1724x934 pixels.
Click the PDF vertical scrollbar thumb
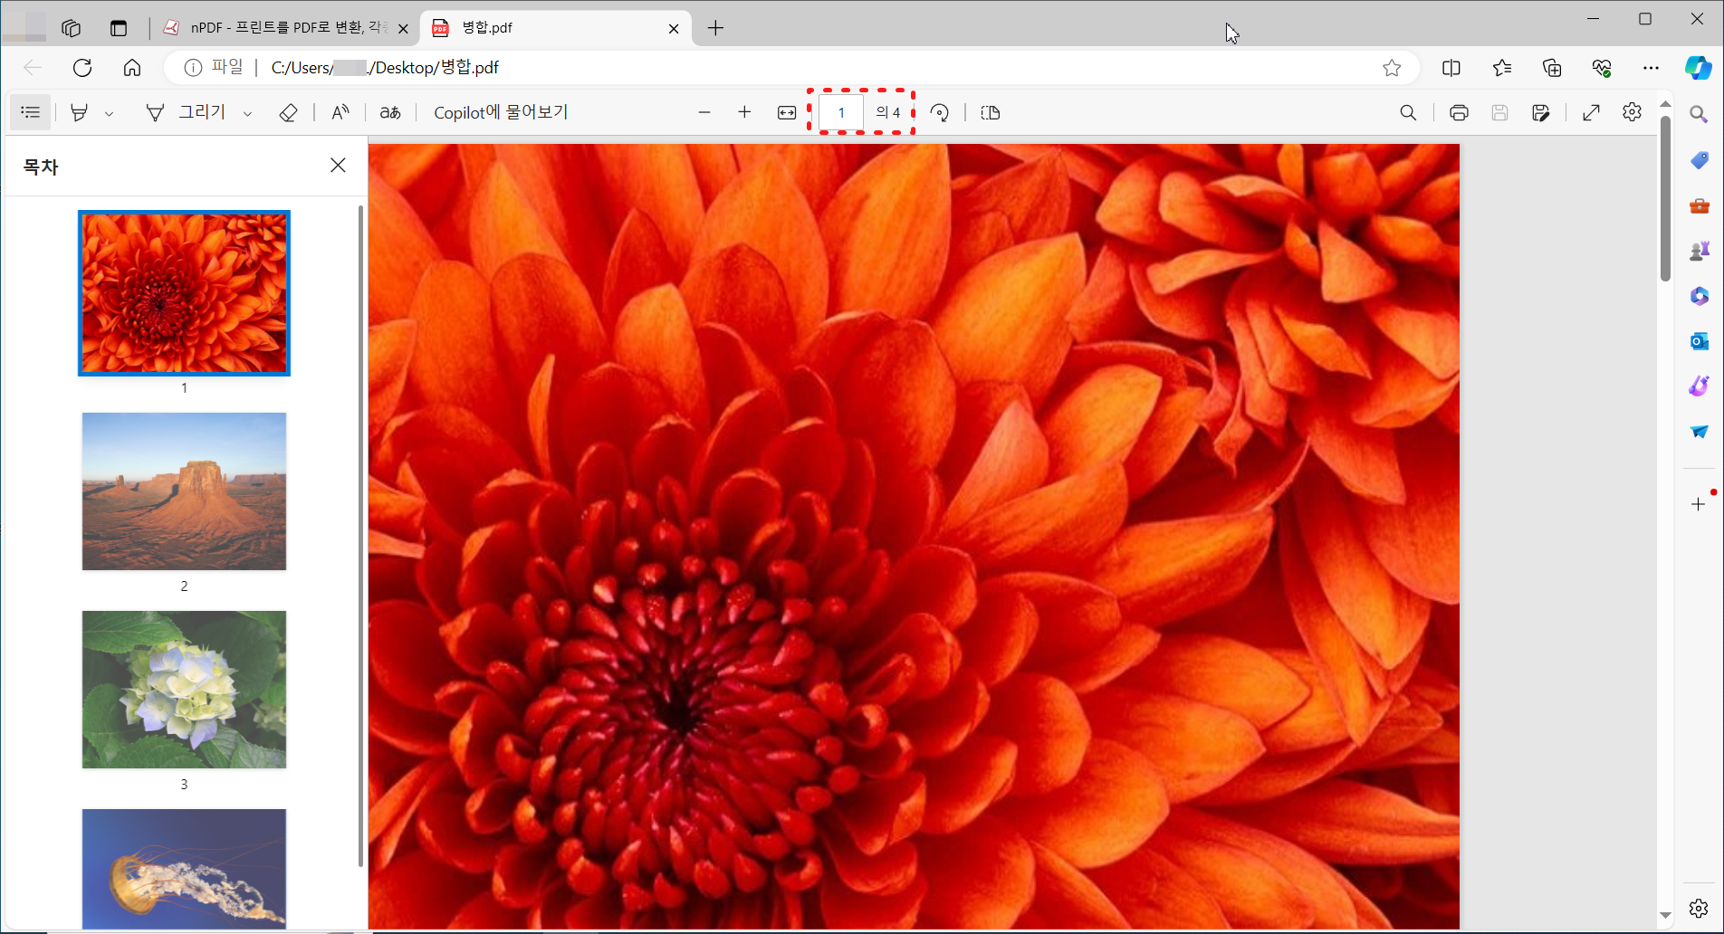click(x=1665, y=199)
